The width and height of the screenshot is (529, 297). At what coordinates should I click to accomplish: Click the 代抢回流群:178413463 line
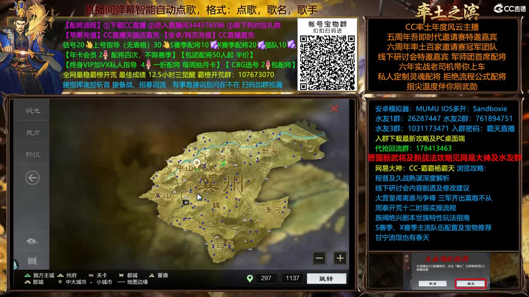413,148
